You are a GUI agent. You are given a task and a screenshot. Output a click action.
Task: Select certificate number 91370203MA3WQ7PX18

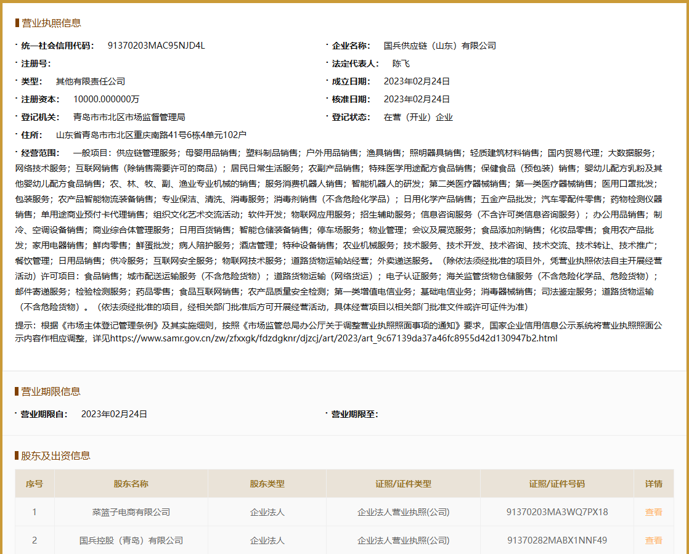(557, 512)
